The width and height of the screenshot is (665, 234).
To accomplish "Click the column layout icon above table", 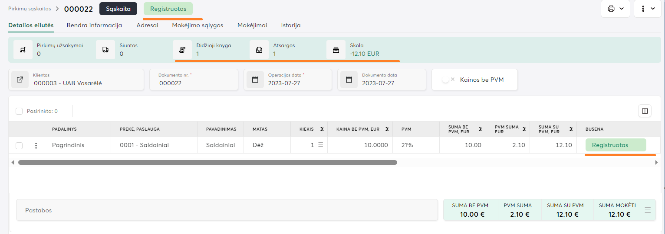I will pos(645,111).
